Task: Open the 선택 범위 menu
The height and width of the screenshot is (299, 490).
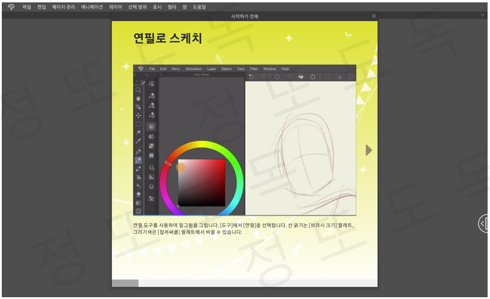Action: [137, 7]
